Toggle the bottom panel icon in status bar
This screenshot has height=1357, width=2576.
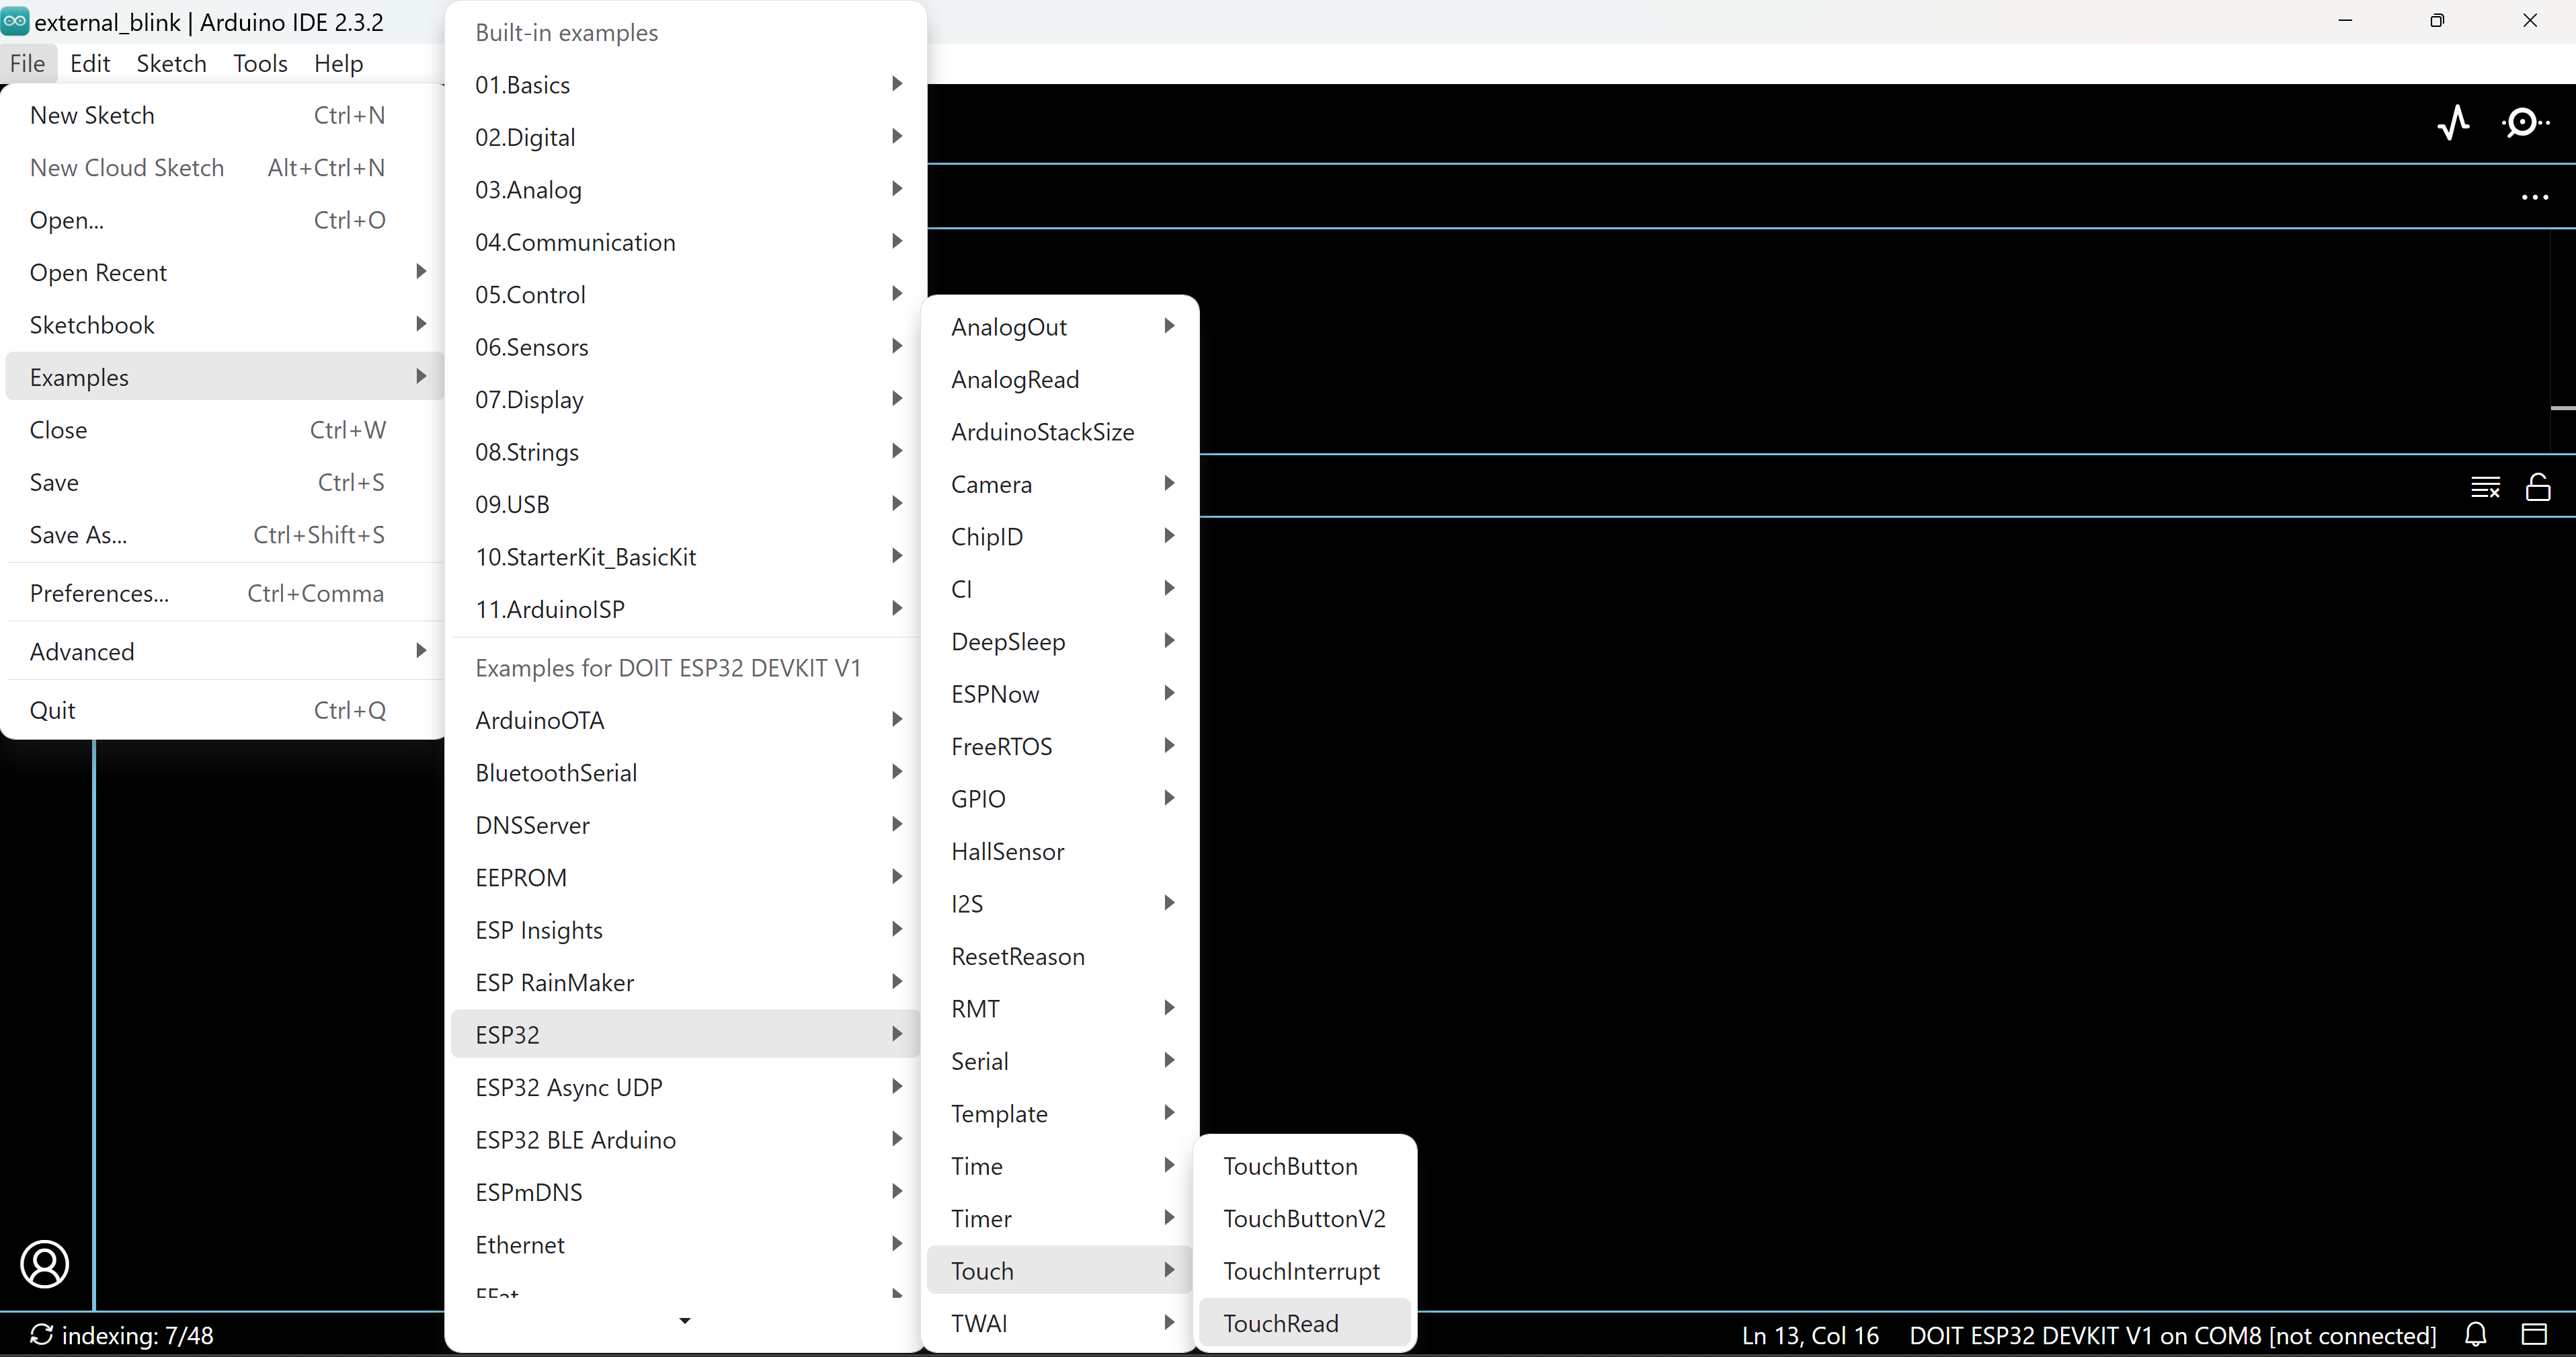pyautogui.click(x=2534, y=1334)
